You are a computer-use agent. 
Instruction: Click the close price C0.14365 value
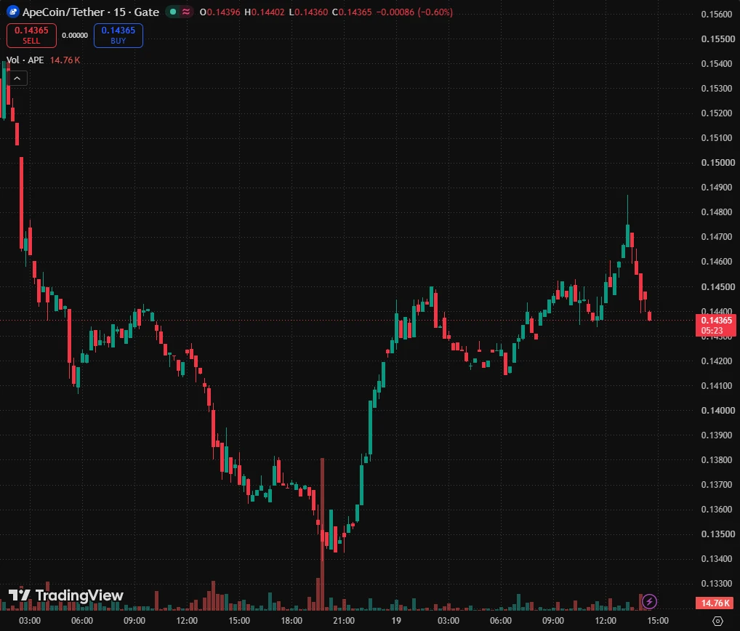pos(352,12)
